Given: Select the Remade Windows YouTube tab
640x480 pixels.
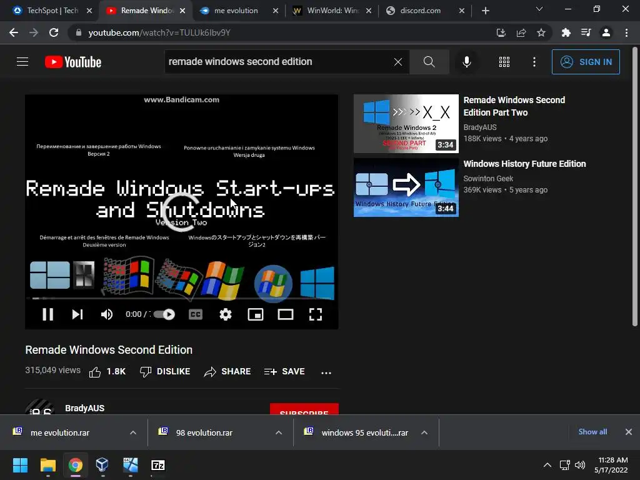Looking at the screenshot, I should pos(146,11).
